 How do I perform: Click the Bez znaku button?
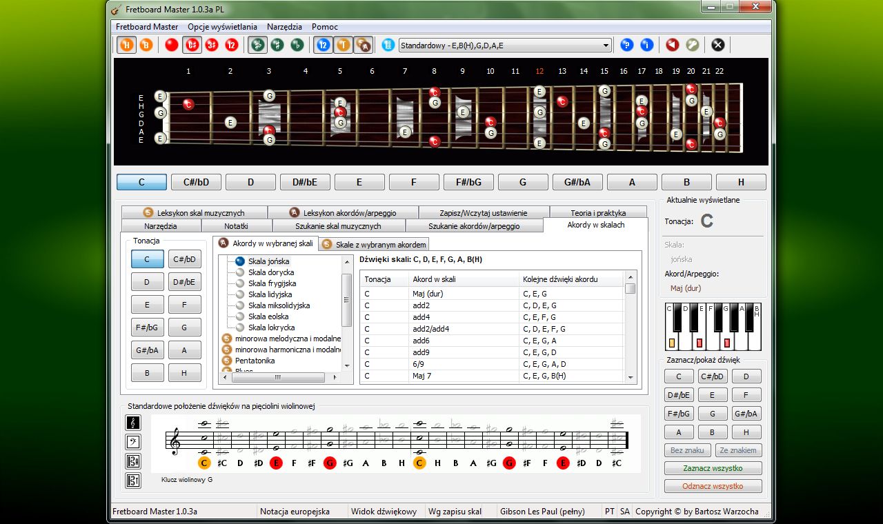coord(686,450)
